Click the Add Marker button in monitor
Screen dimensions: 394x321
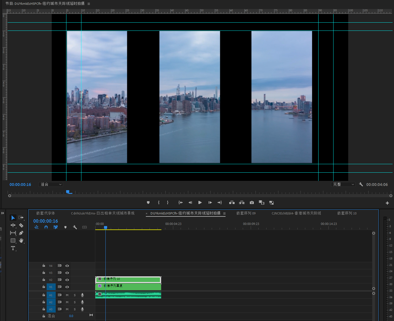pos(148,203)
